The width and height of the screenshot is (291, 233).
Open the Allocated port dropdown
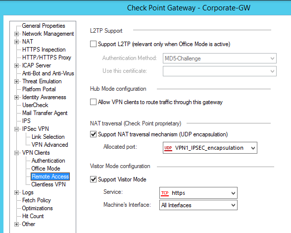coord(210,148)
